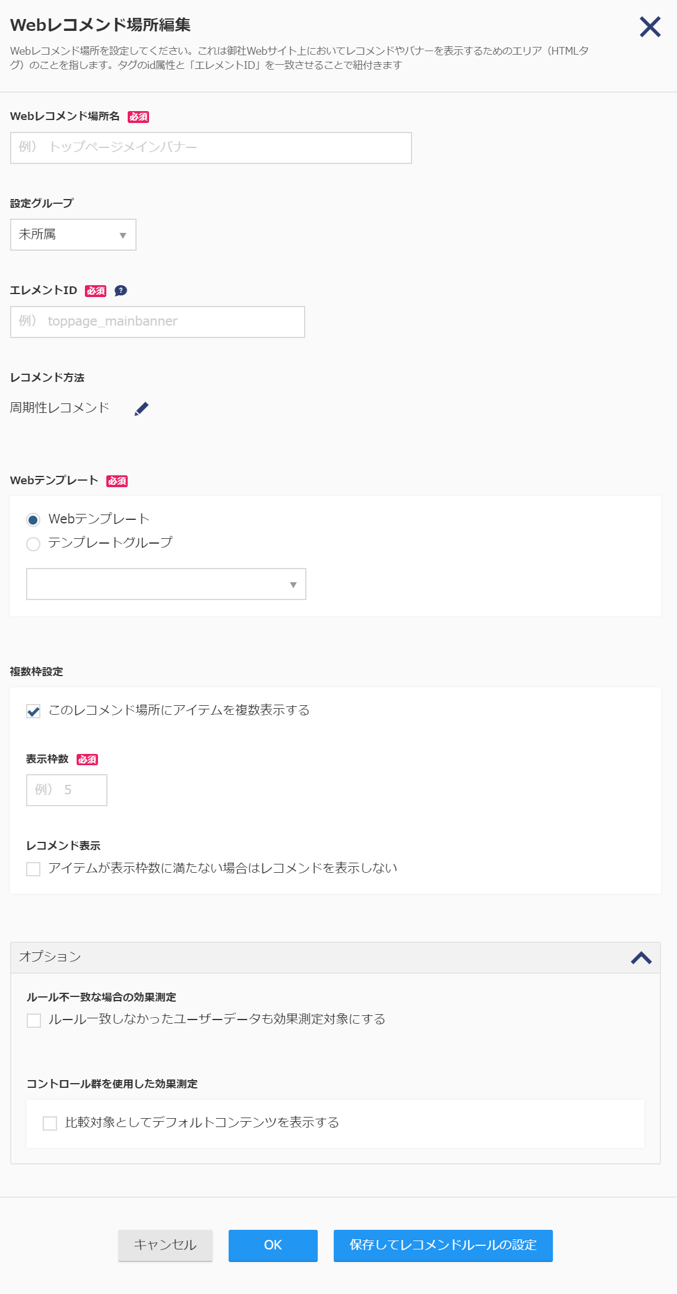
Task: Click the オプション header label
Action: 50,957
